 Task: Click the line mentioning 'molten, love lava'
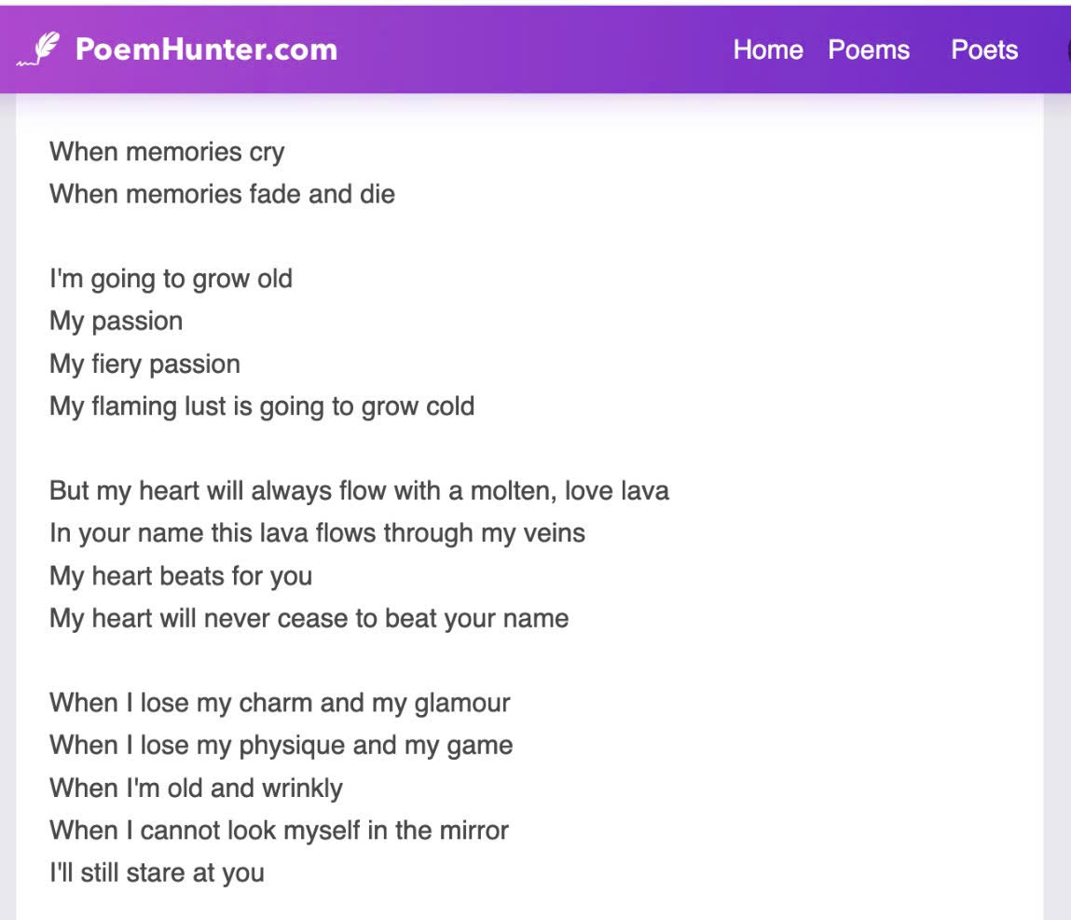pos(359,490)
